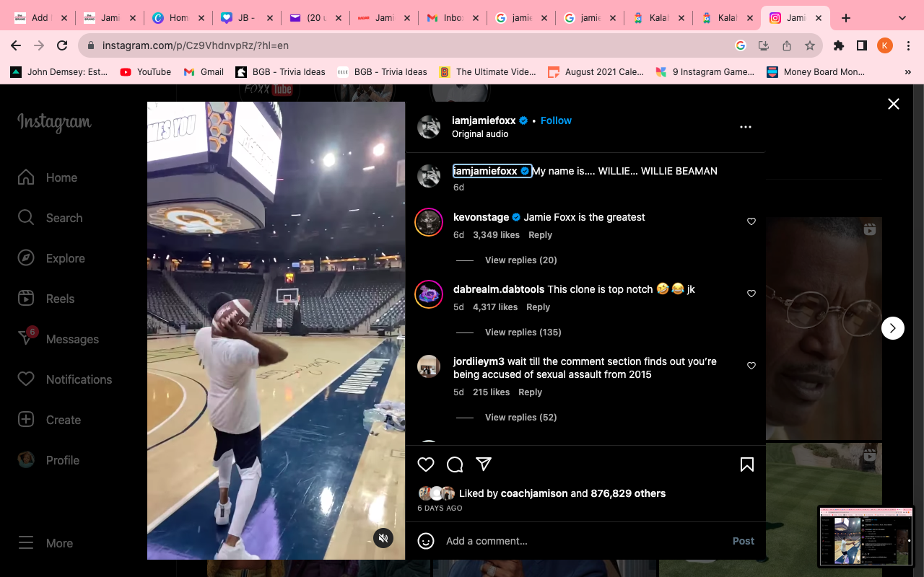Open Chrome side panel icon

click(861, 45)
